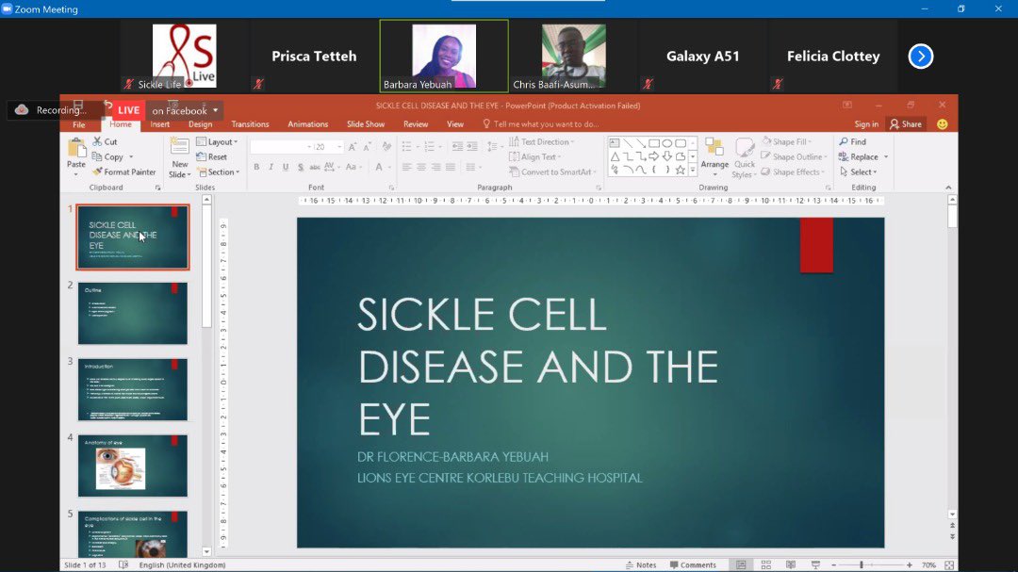Fit slide to current window icon
1018x572 pixels.
949,564
